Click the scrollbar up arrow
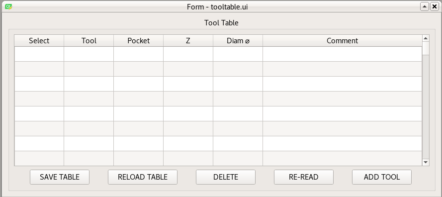442x197 pixels. 426,38
